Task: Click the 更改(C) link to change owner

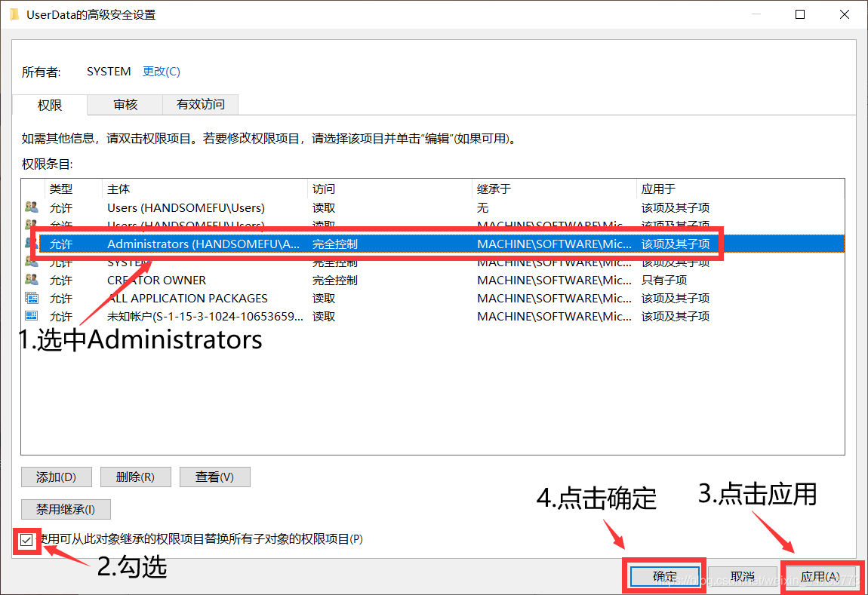Action: coord(161,71)
